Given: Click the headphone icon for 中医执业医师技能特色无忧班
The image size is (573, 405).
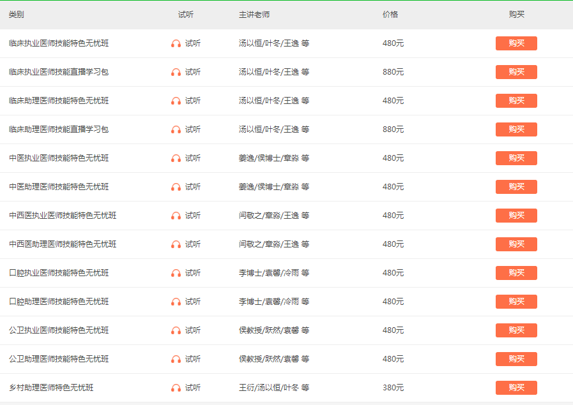Looking at the screenshot, I should (x=176, y=158).
